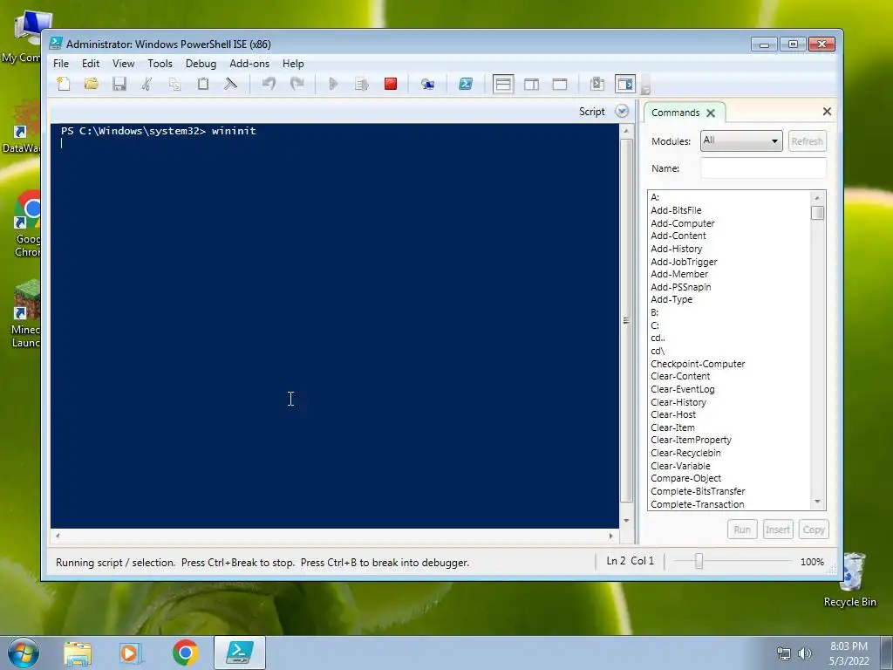Open the Add-ons menu
The height and width of the screenshot is (670, 893).
coord(249,63)
